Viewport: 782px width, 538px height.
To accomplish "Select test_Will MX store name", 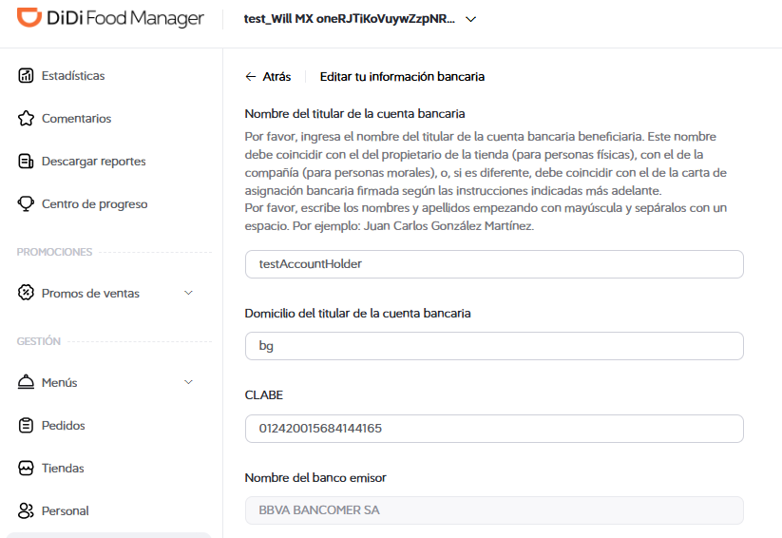I will click(x=349, y=19).
